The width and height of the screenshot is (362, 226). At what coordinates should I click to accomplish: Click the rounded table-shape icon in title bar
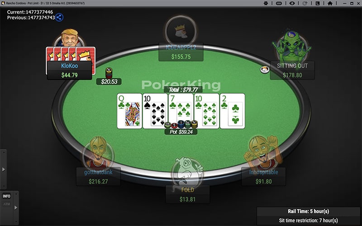[x=279, y=3]
